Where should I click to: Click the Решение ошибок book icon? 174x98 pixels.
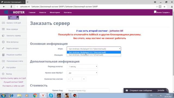tap(3, 55)
